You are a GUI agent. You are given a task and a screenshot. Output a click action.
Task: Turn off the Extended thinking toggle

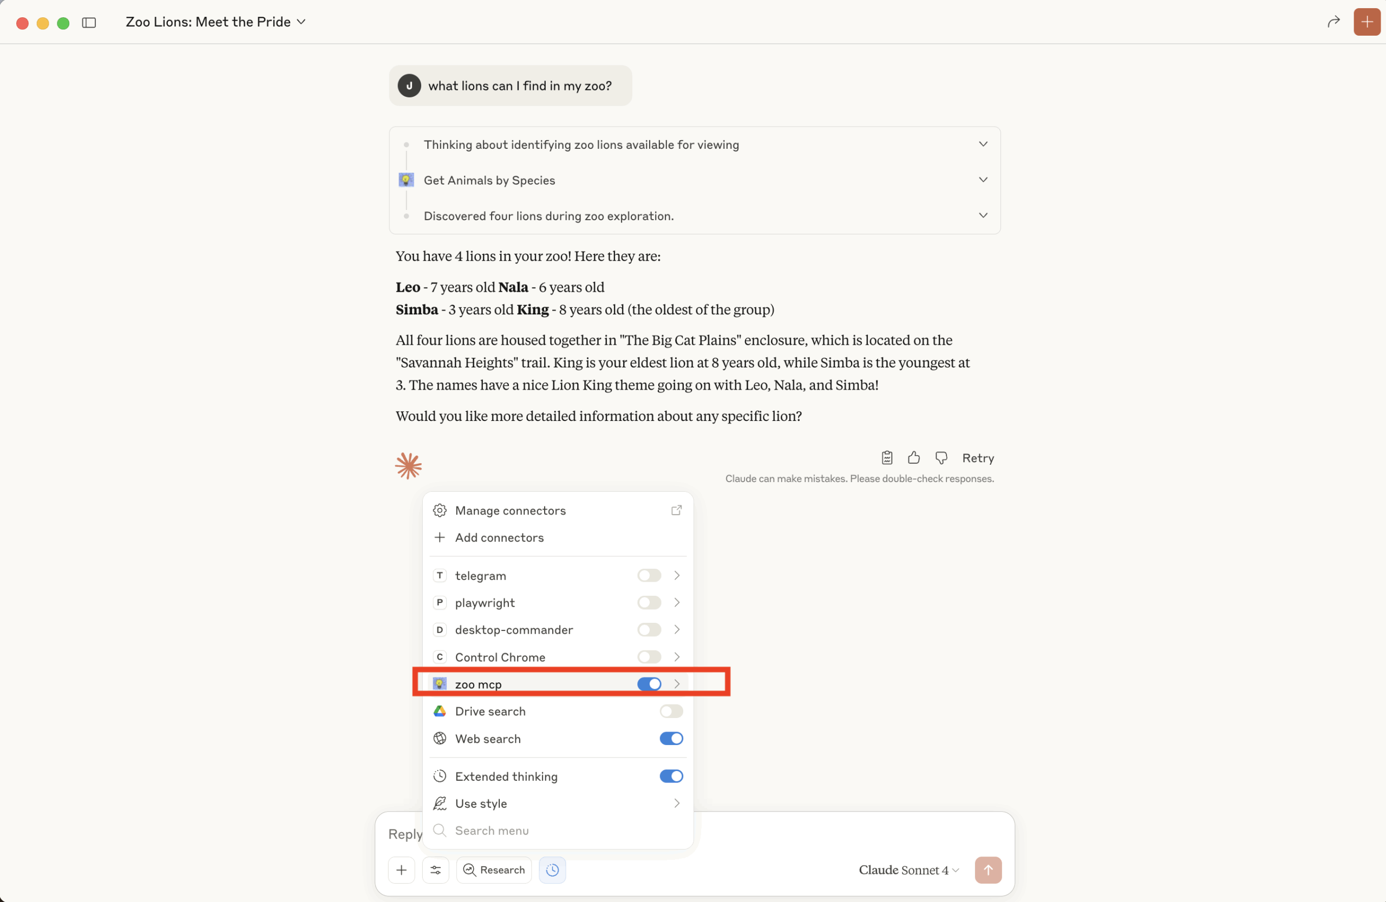(671, 776)
